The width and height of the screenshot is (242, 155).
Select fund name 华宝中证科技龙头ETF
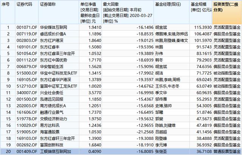point(59,73)
